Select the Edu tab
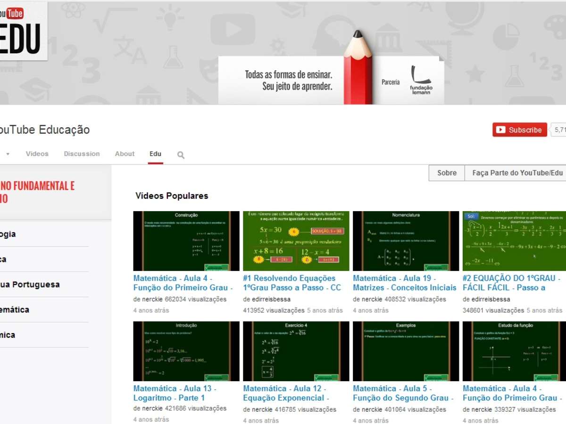Screen dimensions: 566x424 pos(155,154)
